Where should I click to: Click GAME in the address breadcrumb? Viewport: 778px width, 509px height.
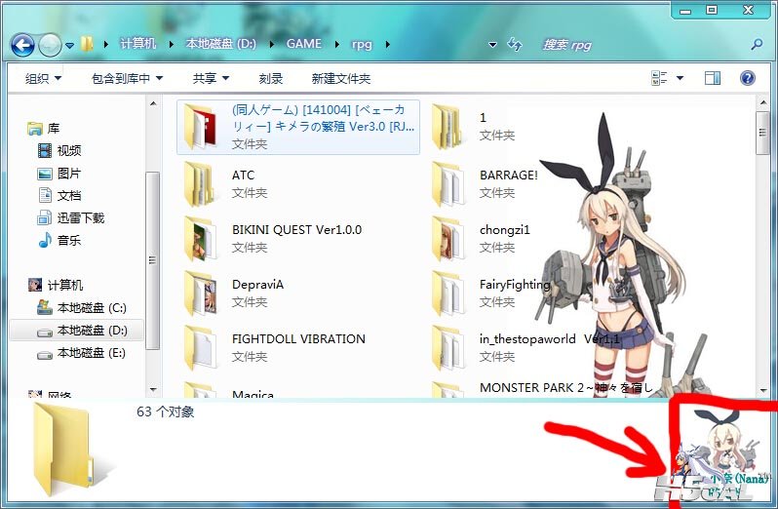tap(305, 45)
